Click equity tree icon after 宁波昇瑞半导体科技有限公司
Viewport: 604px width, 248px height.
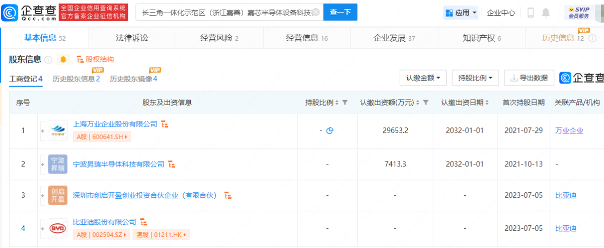pos(172,164)
